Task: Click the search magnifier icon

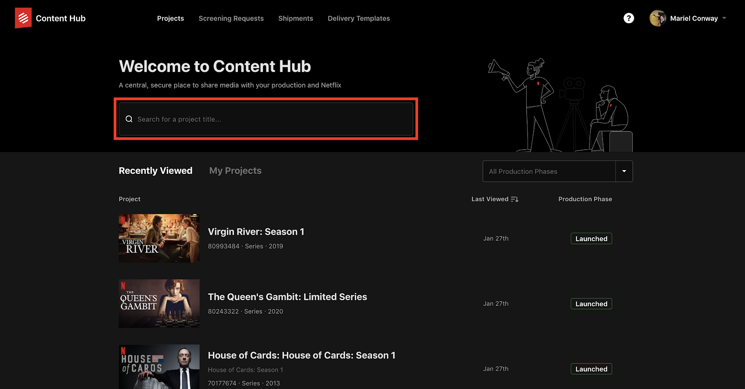Action: pos(129,119)
